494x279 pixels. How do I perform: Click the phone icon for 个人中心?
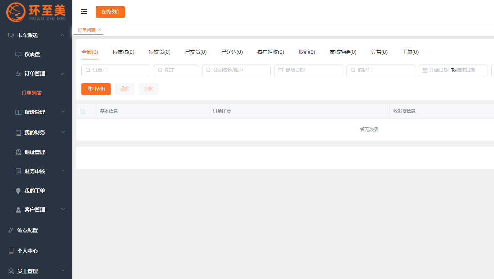tap(11, 251)
